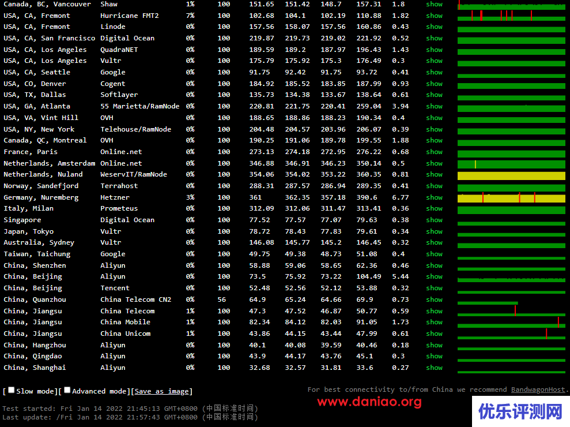The width and height of the screenshot is (570, 427).
Task: Click show for Dallas Softlayer row
Action: 435,95
